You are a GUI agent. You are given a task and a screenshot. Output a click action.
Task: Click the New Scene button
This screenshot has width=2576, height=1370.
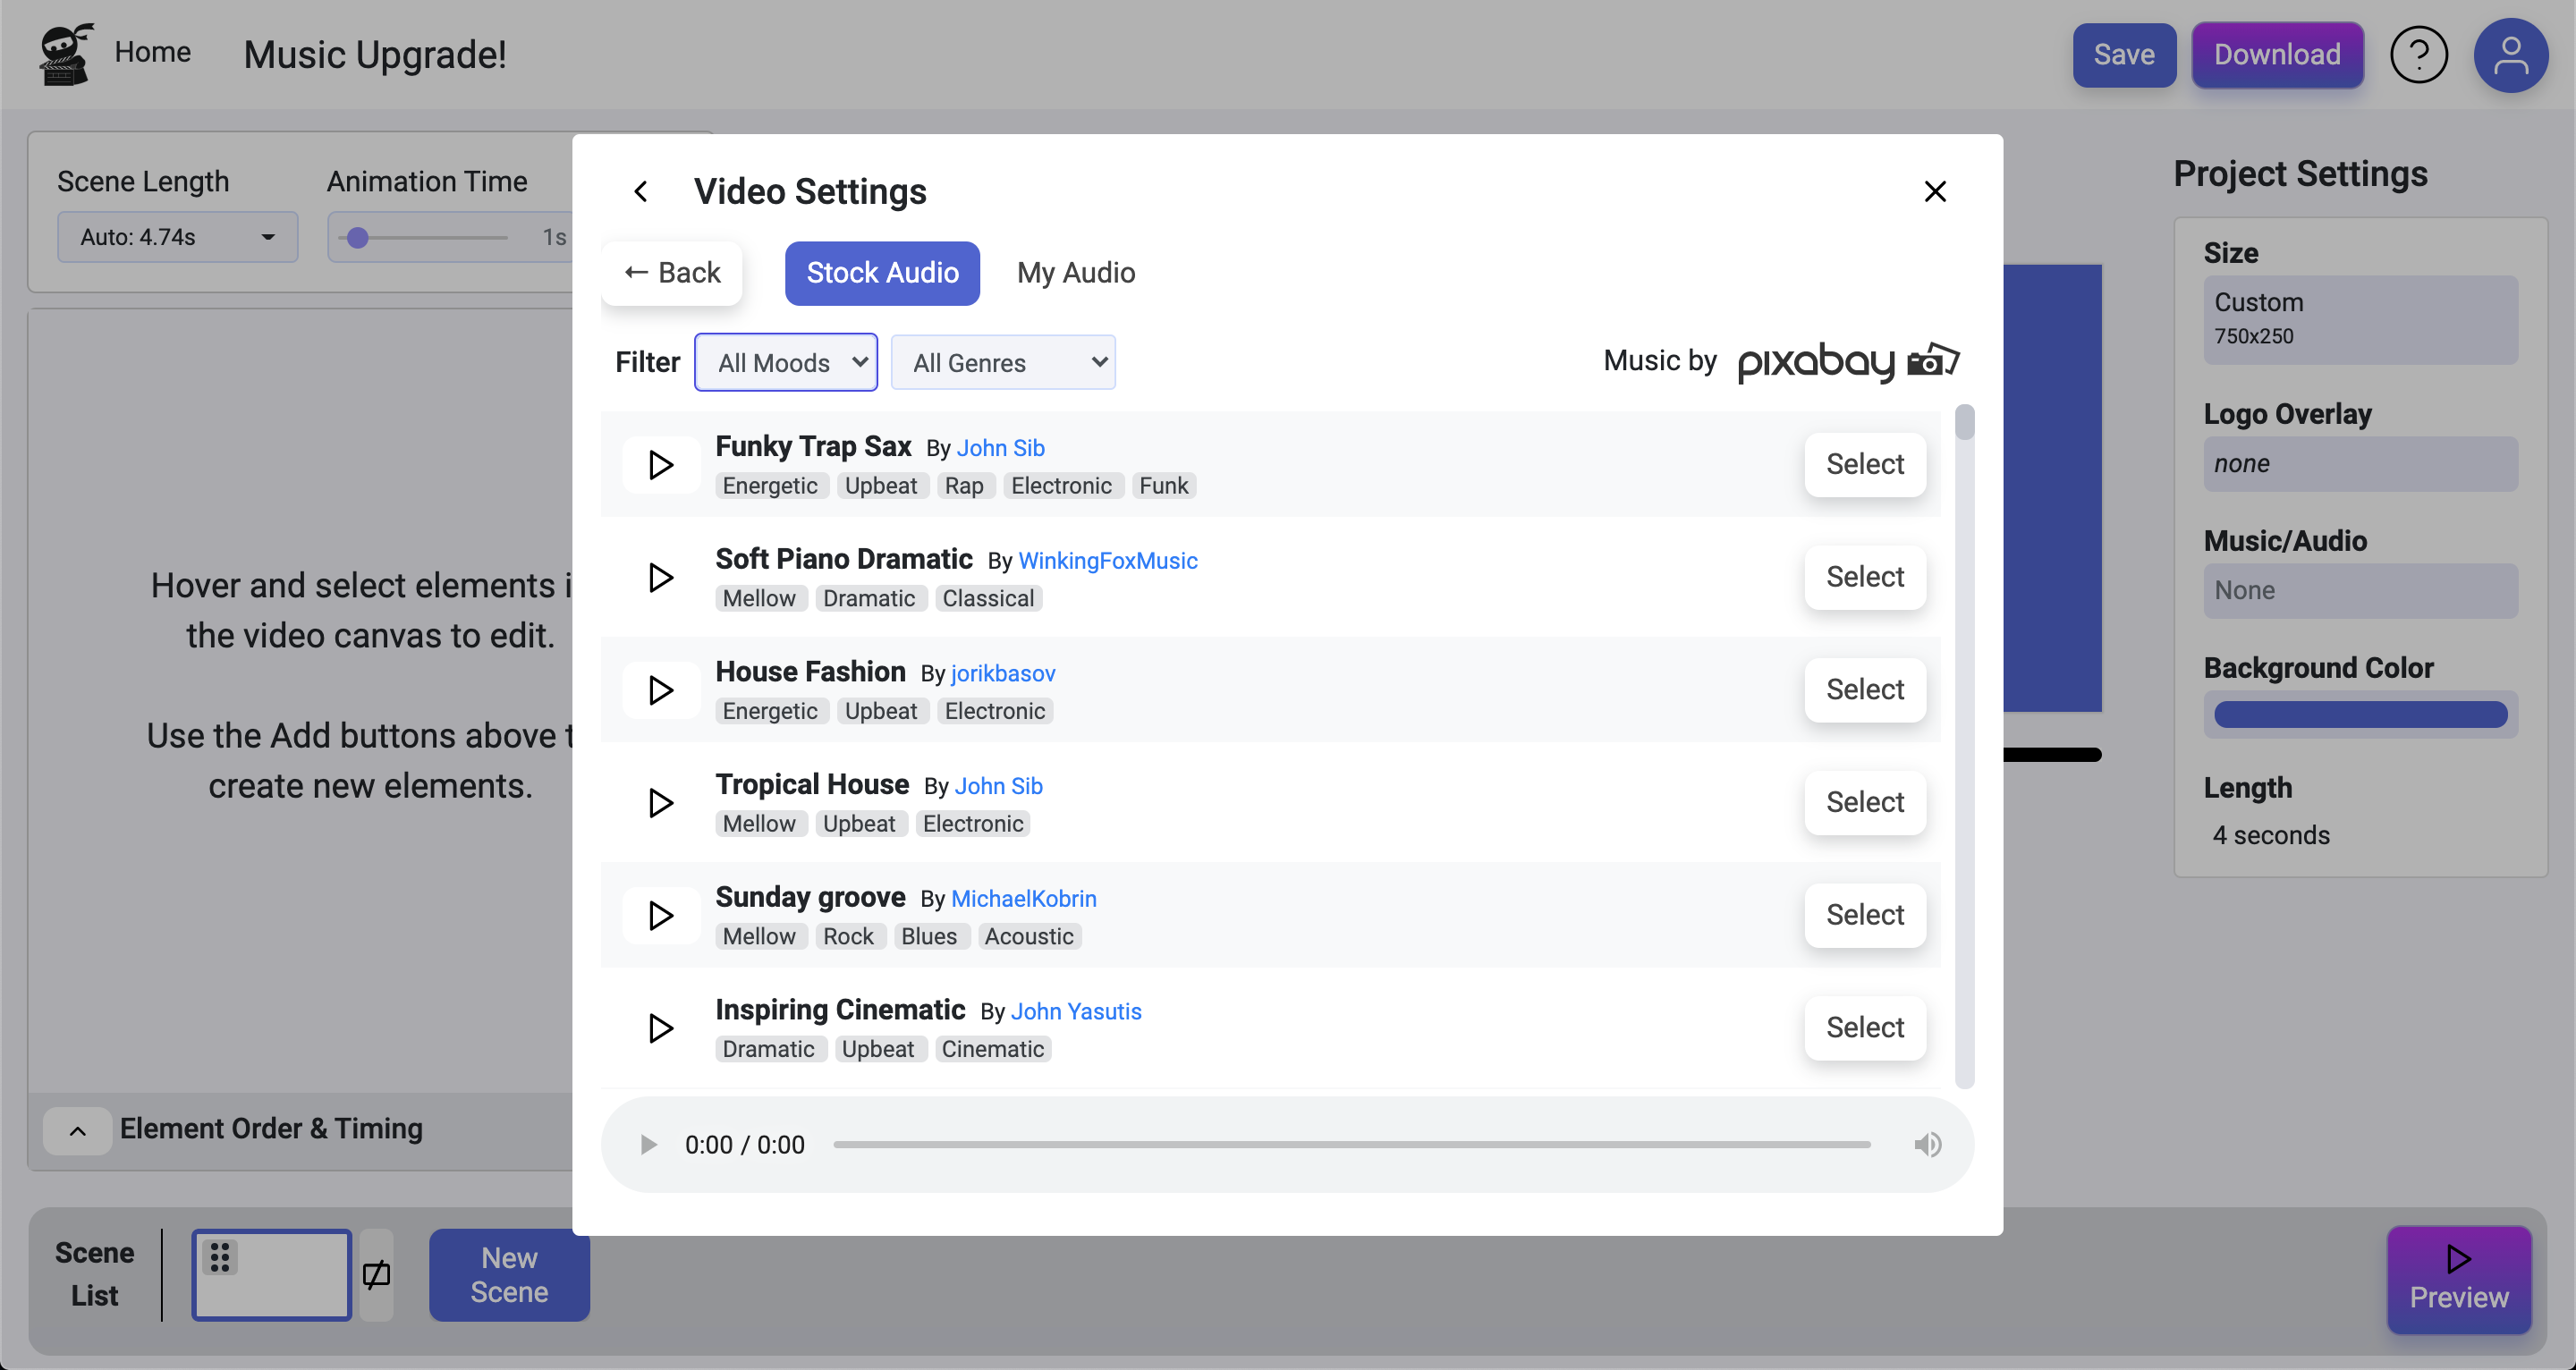click(x=510, y=1274)
